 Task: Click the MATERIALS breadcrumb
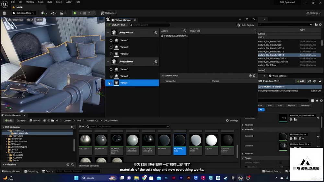pos(92,121)
